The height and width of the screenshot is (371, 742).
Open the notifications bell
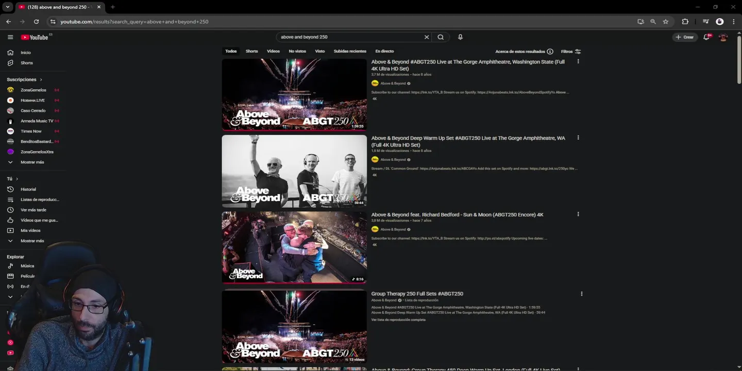(x=706, y=37)
